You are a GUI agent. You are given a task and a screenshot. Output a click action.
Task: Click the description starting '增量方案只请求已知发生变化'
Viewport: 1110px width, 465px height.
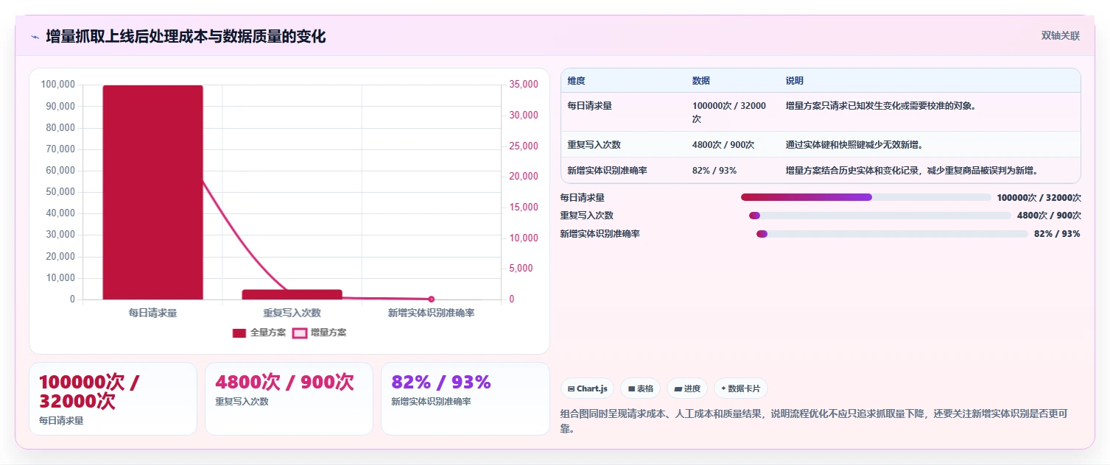881,106
